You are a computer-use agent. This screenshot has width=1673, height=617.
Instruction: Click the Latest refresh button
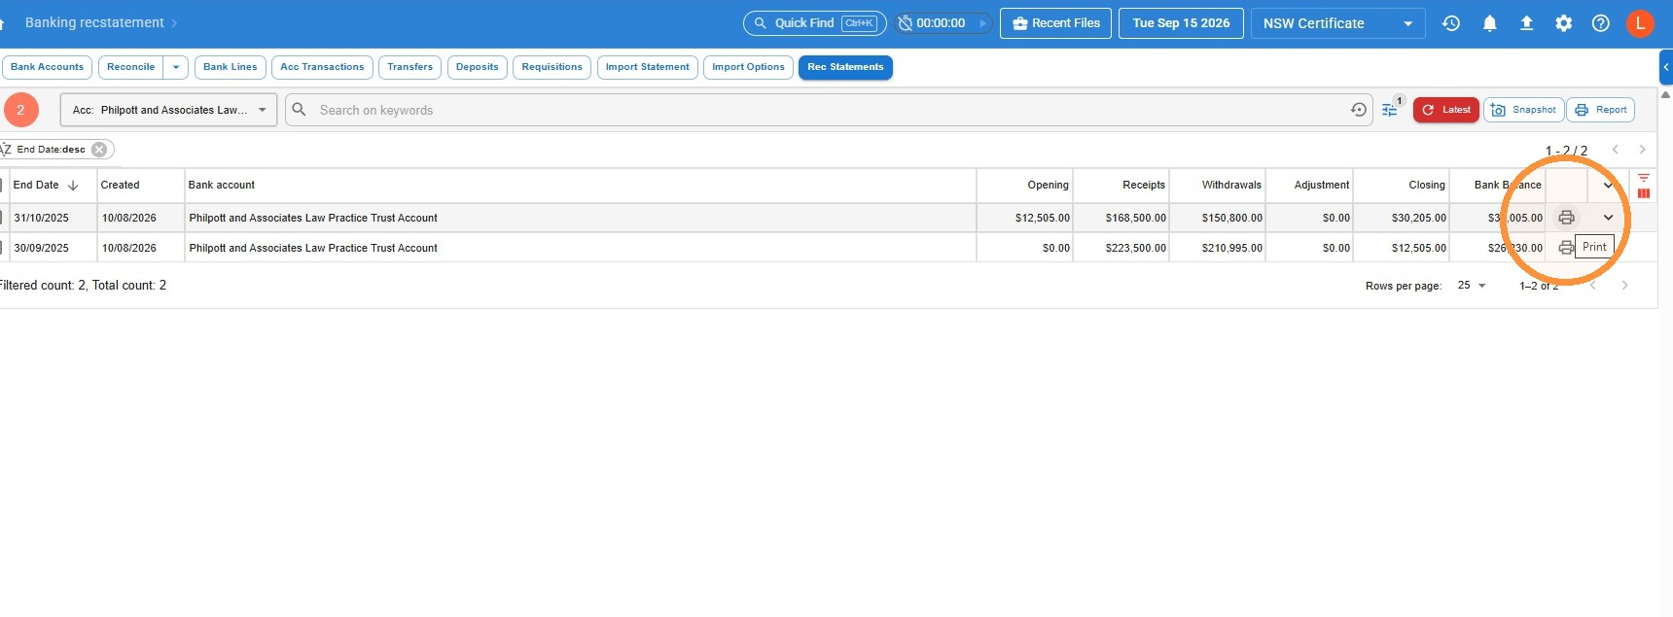click(1446, 110)
